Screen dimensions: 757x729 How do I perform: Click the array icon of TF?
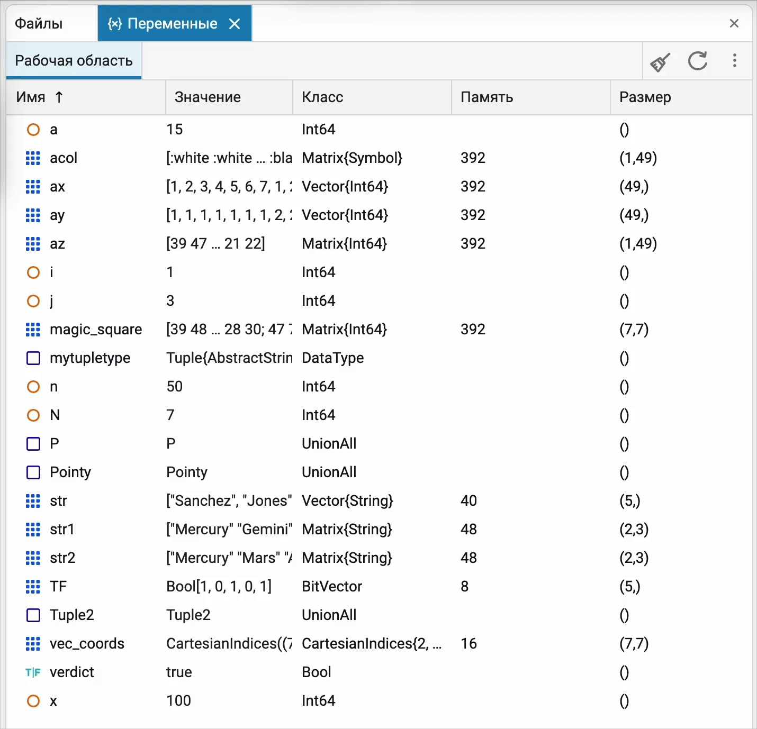(x=33, y=587)
